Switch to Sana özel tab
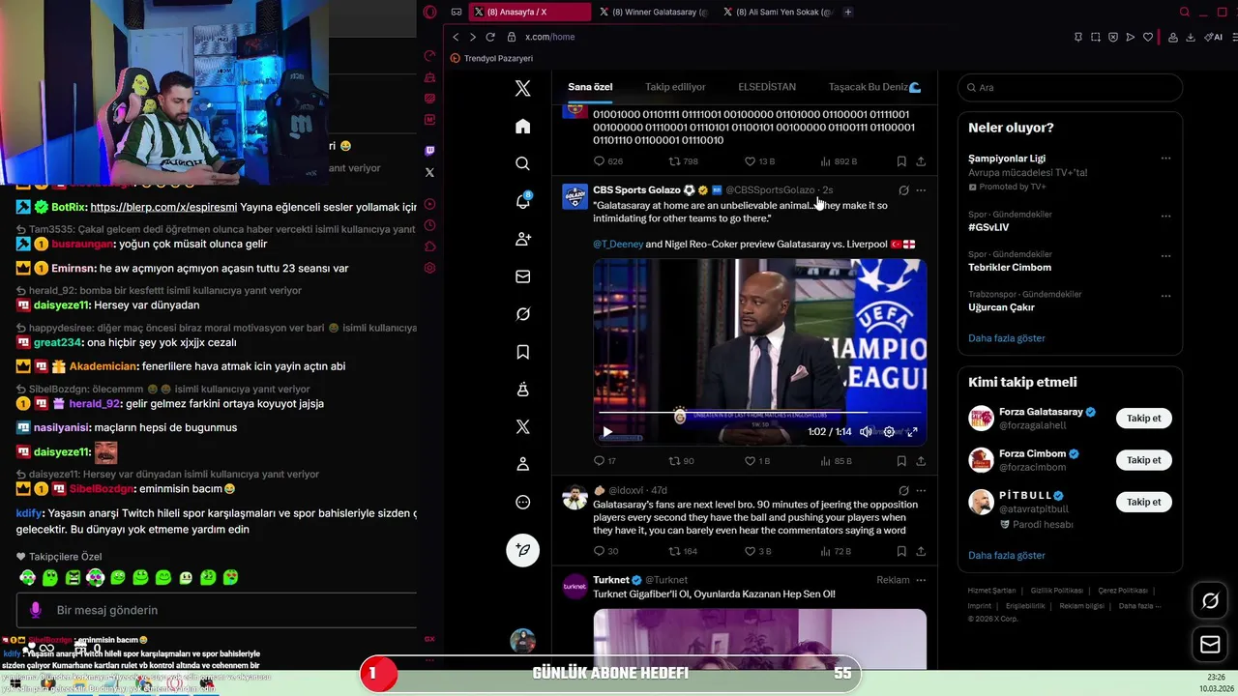The width and height of the screenshot is (1238, 696). (590, 87)
